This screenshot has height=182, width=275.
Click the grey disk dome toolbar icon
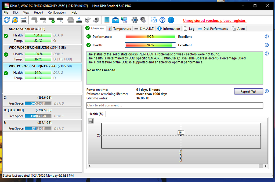click(71, 20)
